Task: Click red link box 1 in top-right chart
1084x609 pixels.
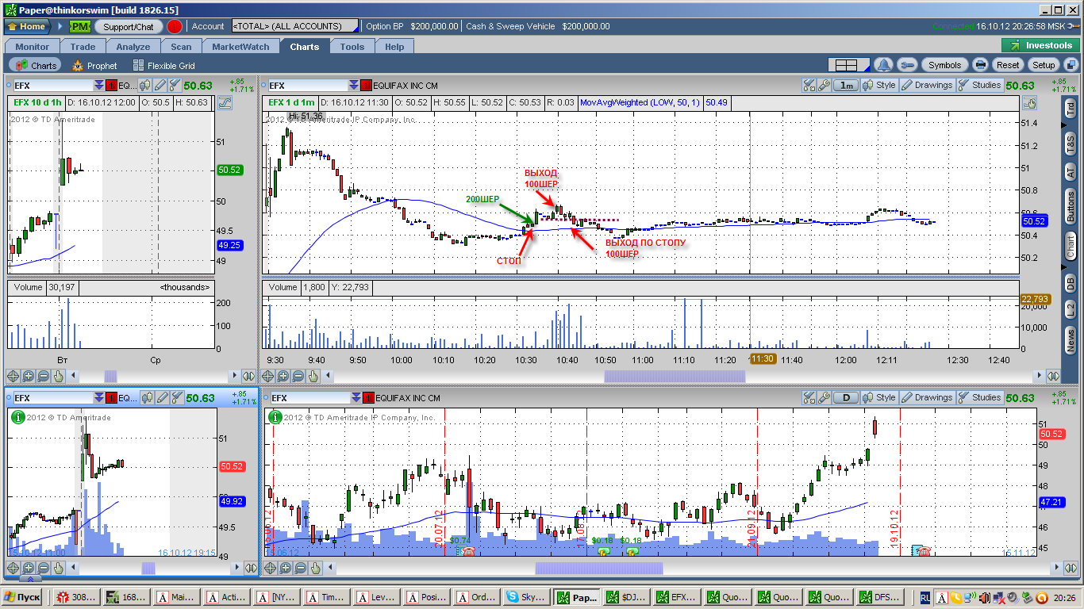Action: [x=366, y=86]
